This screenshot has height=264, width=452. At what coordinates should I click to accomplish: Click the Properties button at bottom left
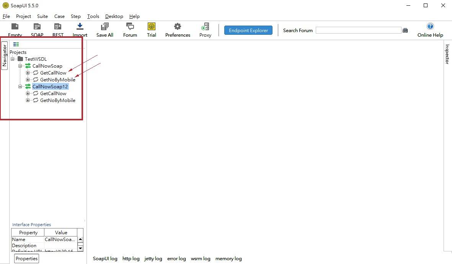tap(26, 259)
